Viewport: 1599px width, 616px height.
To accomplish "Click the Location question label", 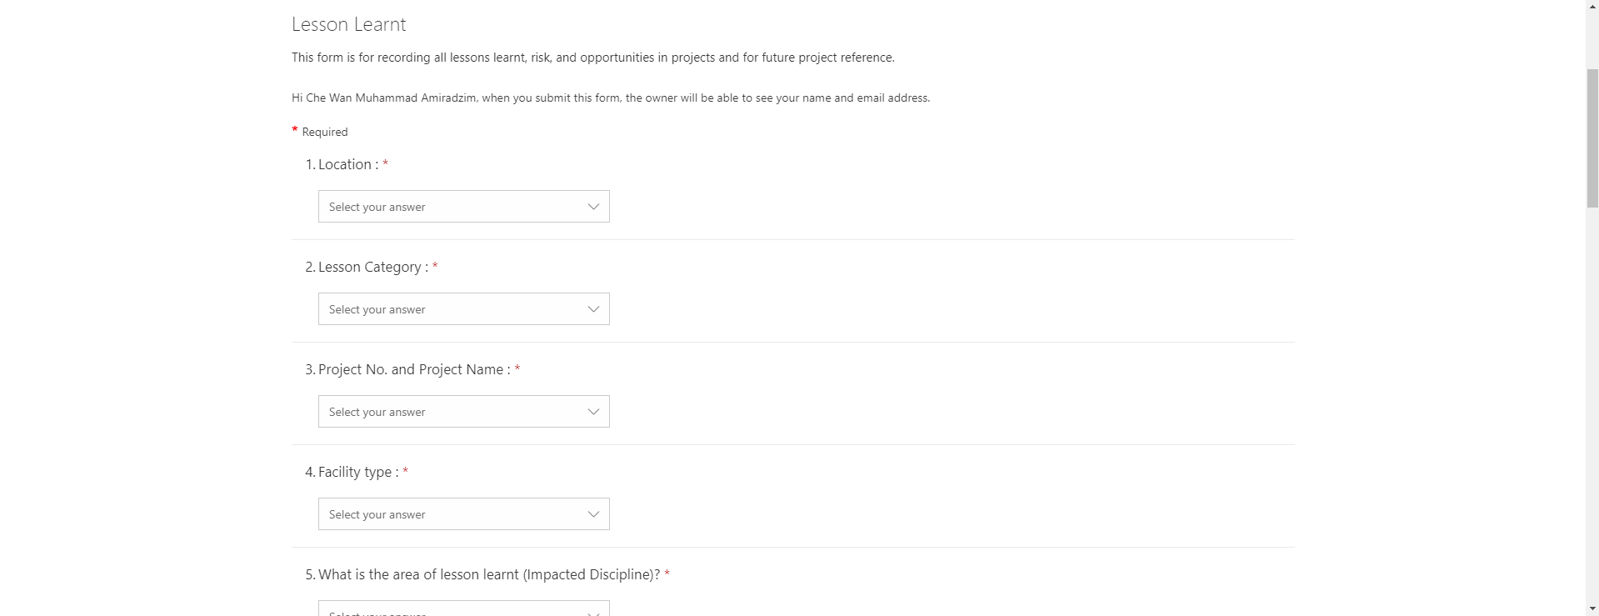I will 348,164.
